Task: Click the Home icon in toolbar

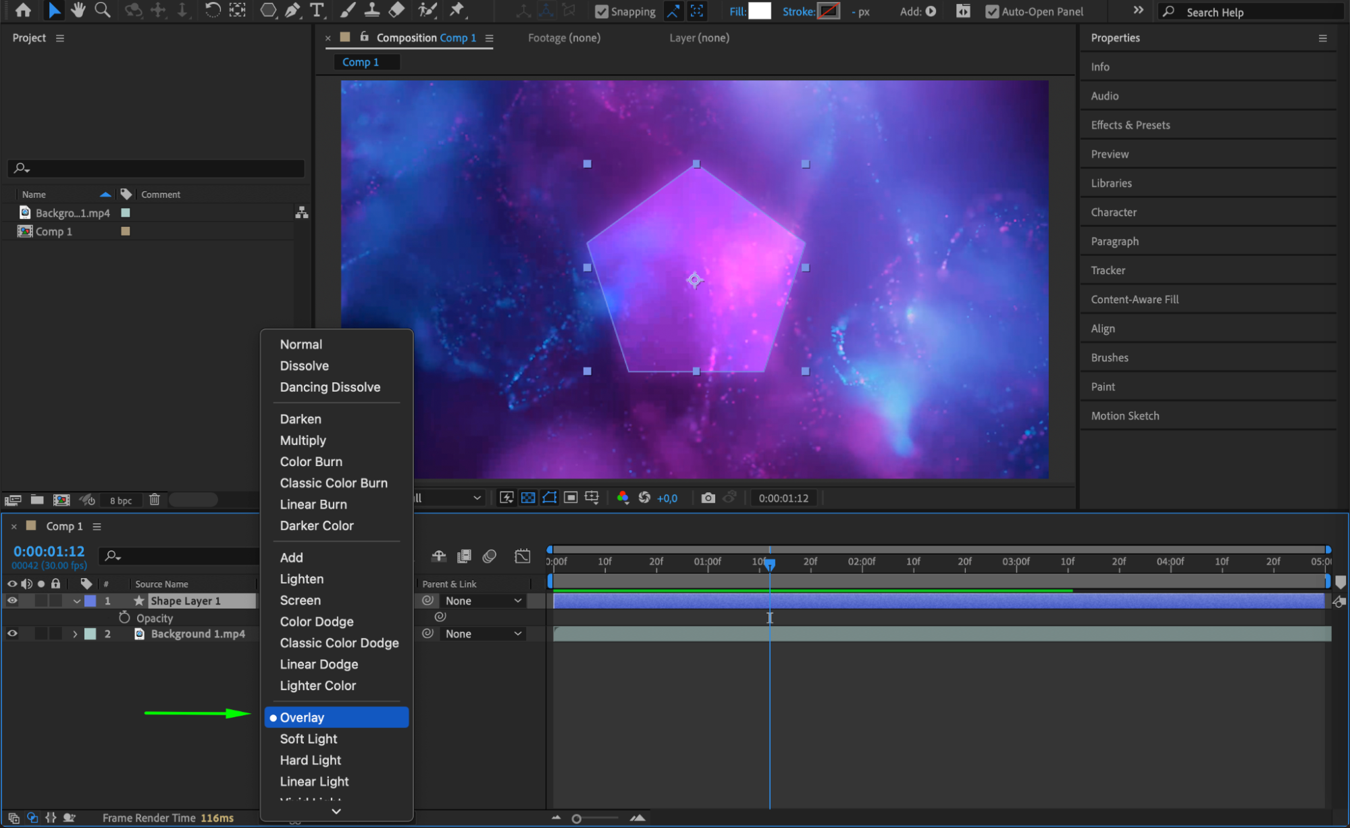Action: [23, 10]
